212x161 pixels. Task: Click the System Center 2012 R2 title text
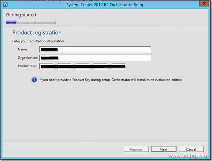coord(105,5)
